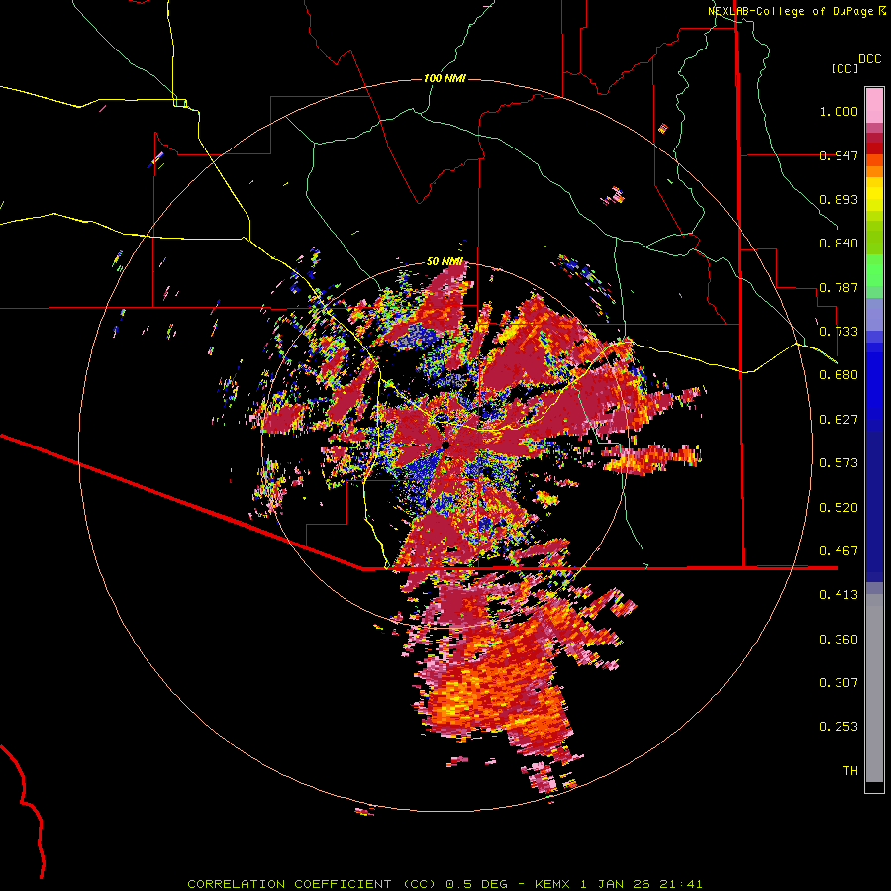Screen dimensions: 891x891
Task: Select the 0.360 scale value
Action: tap(839, 640)
